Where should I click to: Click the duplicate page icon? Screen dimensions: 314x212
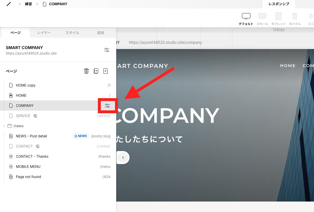coord(96,71)
